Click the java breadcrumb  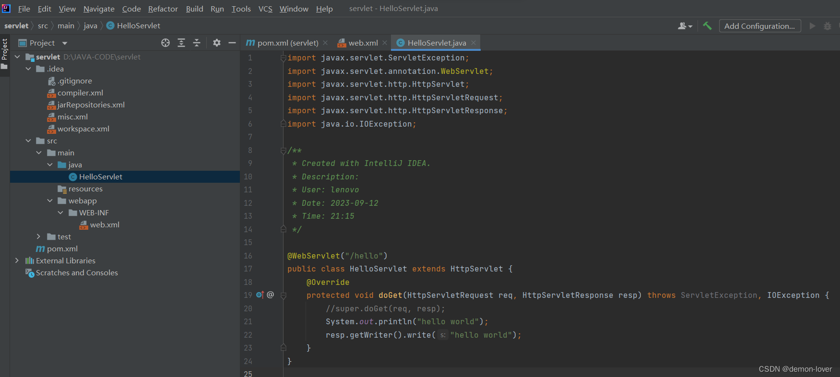(x=90, y=25)
